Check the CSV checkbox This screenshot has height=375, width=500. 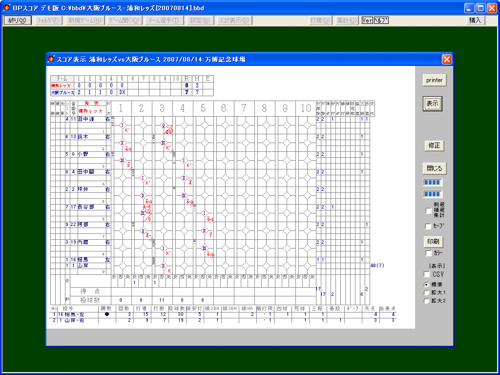(426, 274)
